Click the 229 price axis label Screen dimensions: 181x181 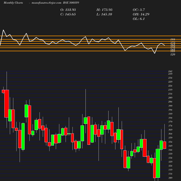click(x=170, y=82)
